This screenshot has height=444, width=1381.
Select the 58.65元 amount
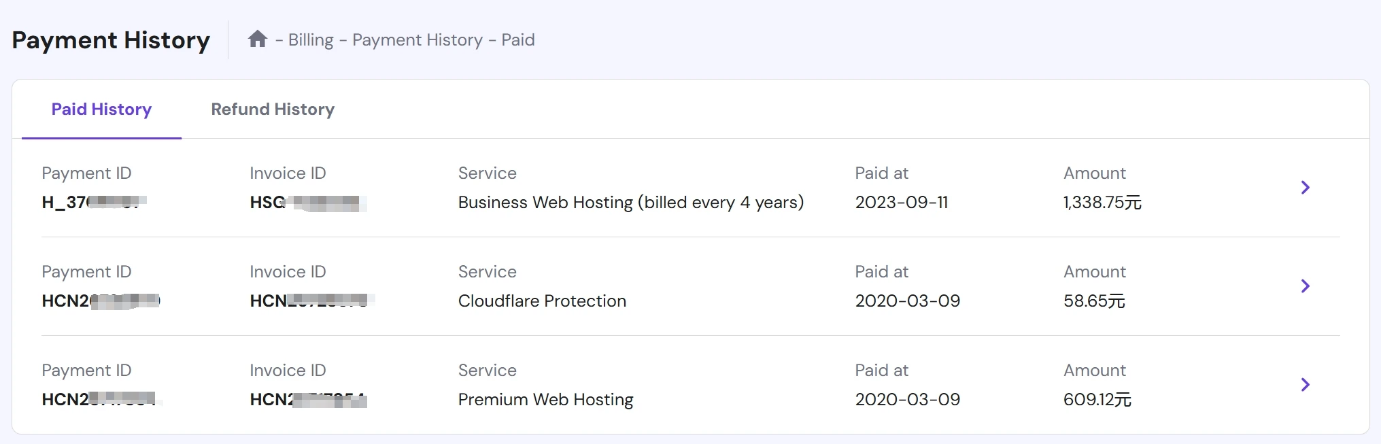pos(1094,301)
